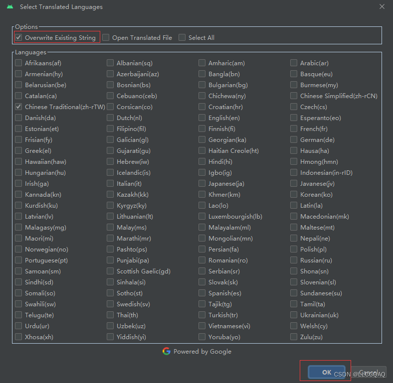This screenshot has height=383, width=393.
Task: Check Vietnamese(vi) language
Action: click(202, 326)
